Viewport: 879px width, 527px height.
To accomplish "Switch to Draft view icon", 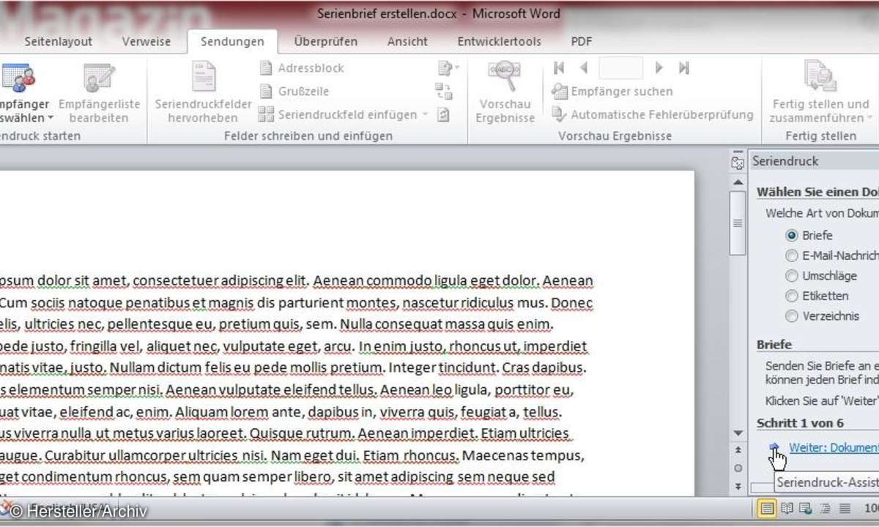I will coord(844,509).
